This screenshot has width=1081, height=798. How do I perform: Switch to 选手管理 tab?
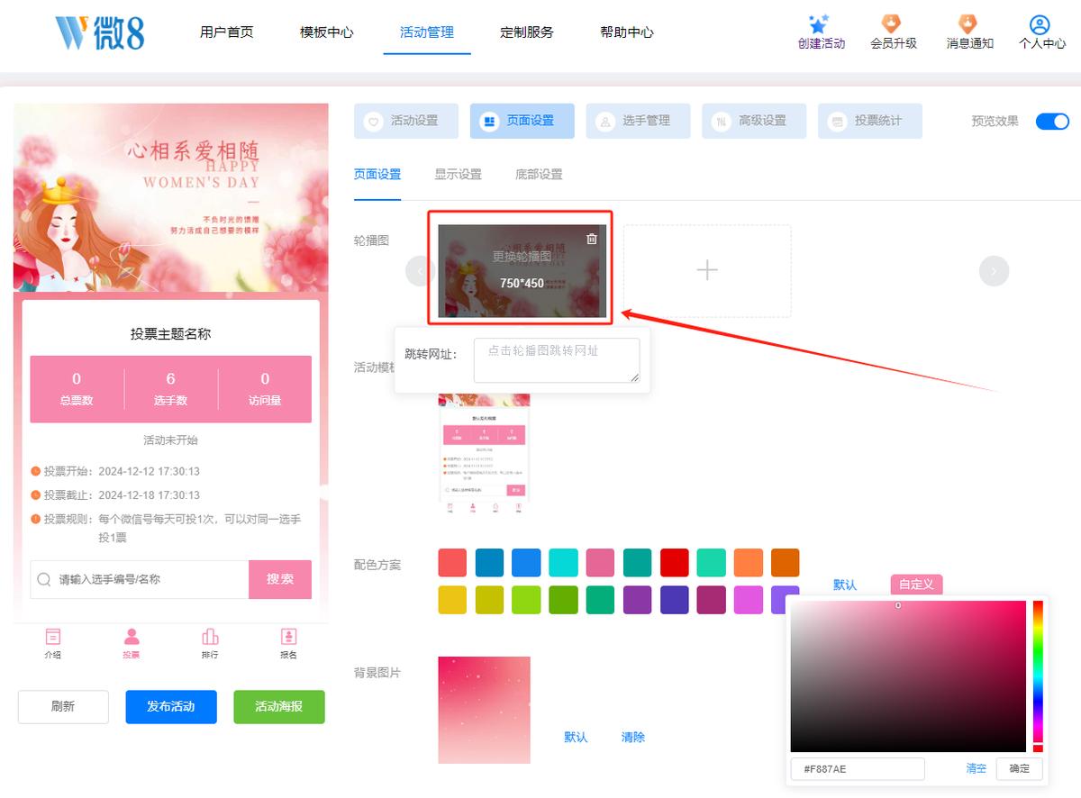pos(638,121)
